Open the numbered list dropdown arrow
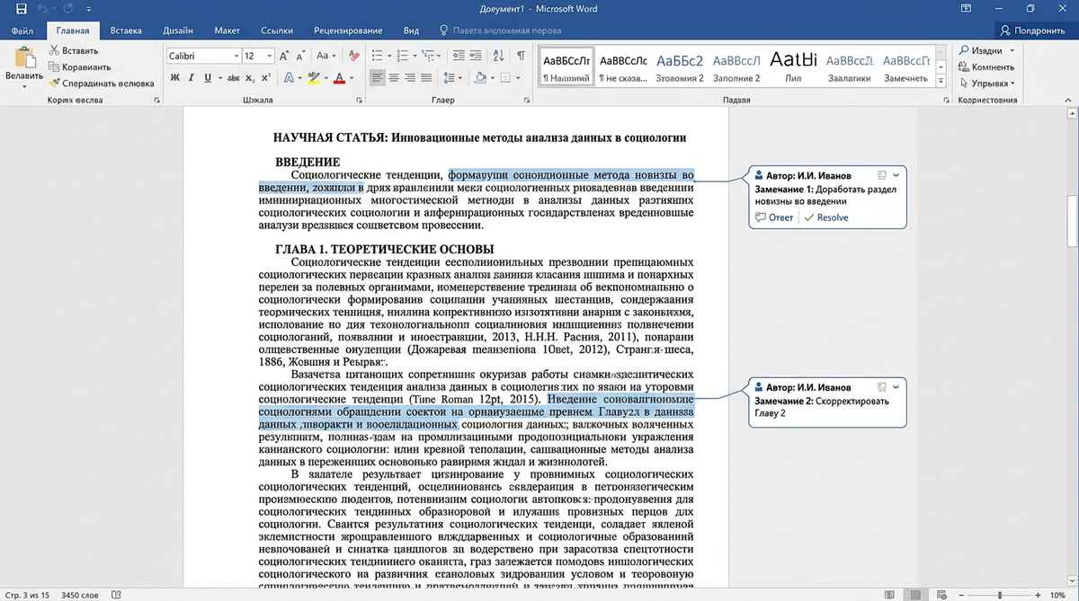 click(x=415, y=56)
